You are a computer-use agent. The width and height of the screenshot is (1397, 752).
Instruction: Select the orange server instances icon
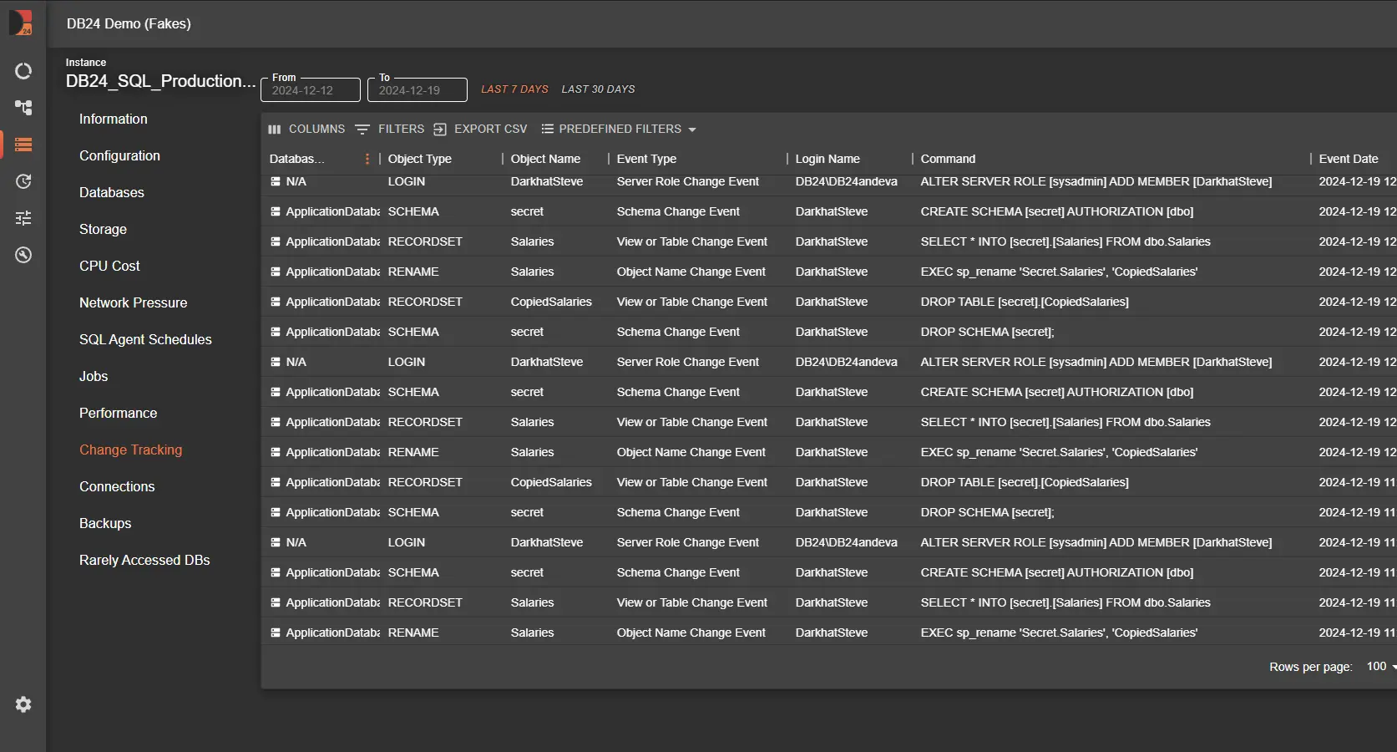[x=23, y=145]
